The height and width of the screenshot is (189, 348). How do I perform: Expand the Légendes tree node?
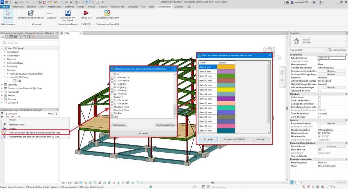click(2, 84)
